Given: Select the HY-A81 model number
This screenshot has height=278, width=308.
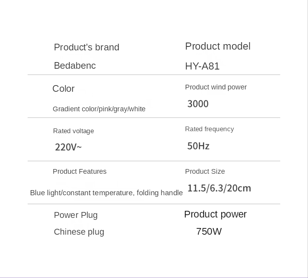Looking at the screenshot, I should (x=202, y=66).
